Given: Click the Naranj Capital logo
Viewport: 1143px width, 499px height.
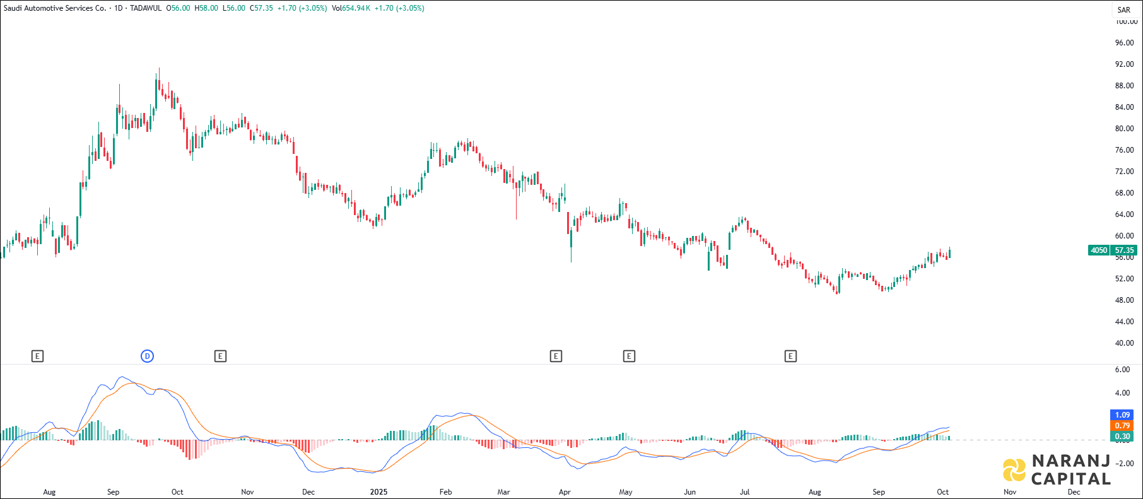Looking at the screenshot, I should (1057, 471).
